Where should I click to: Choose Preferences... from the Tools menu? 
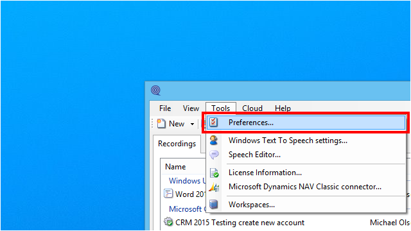pos(306,123)
